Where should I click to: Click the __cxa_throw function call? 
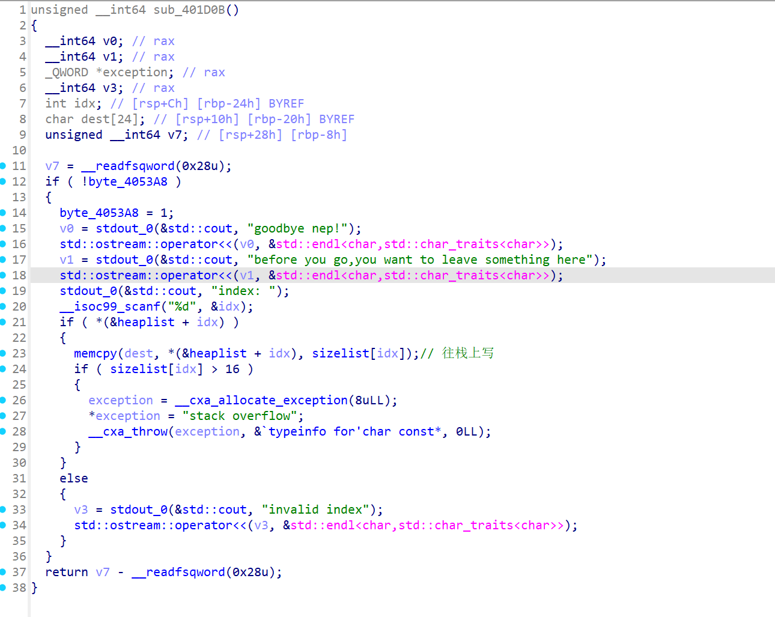(128, 431)
